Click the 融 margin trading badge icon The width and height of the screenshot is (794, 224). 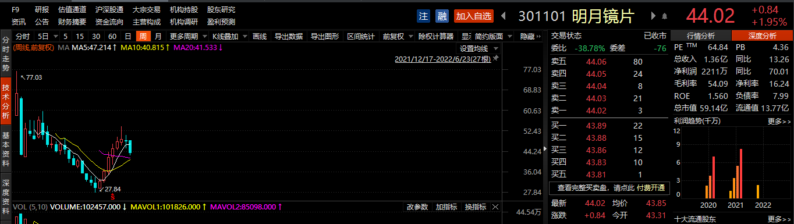click(442, 16)
